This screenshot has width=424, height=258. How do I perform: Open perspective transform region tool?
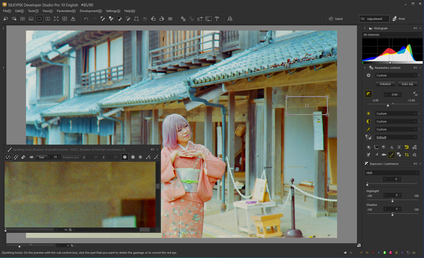point(136,19)
